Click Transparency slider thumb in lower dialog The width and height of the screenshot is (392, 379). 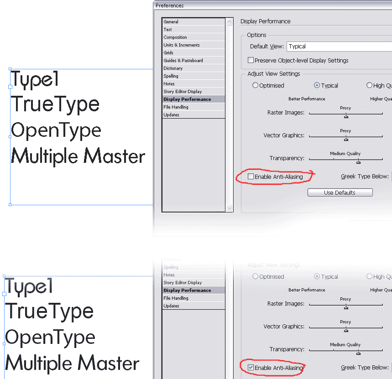click(358, 353)
